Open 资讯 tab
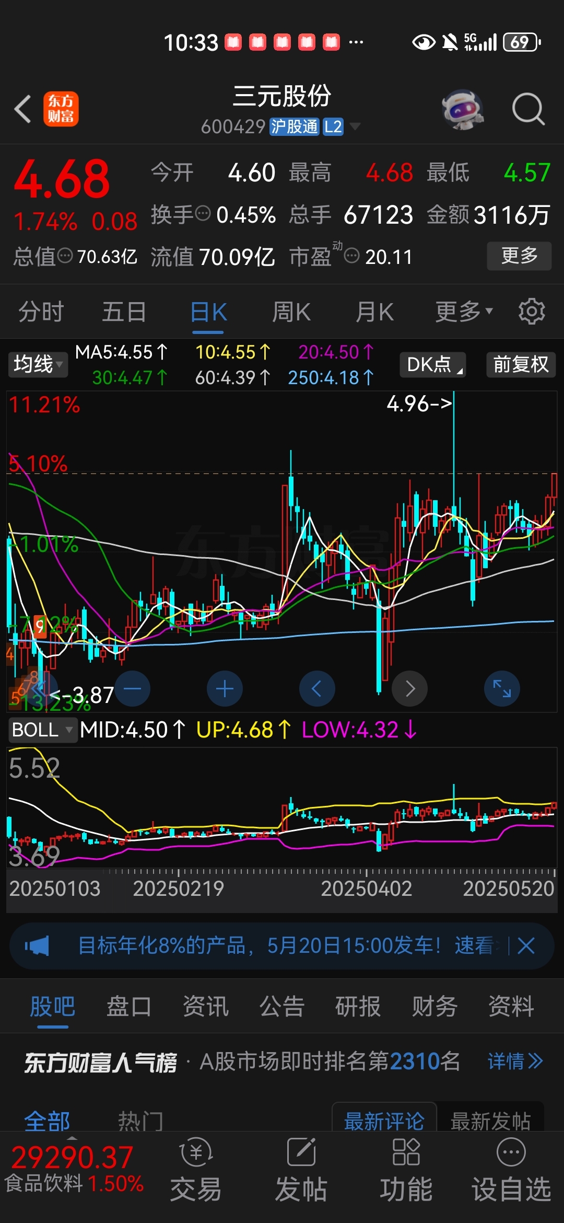Viewport: 564px width, 1223px height. [205, 1006]
